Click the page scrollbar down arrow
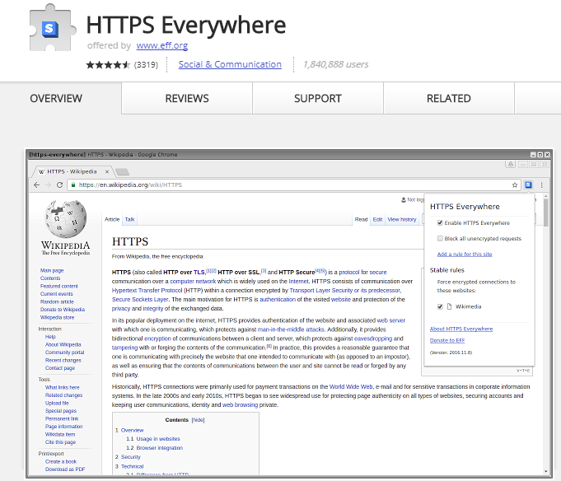This screenshot has height=481, width=561. click(x=545, y=471)
